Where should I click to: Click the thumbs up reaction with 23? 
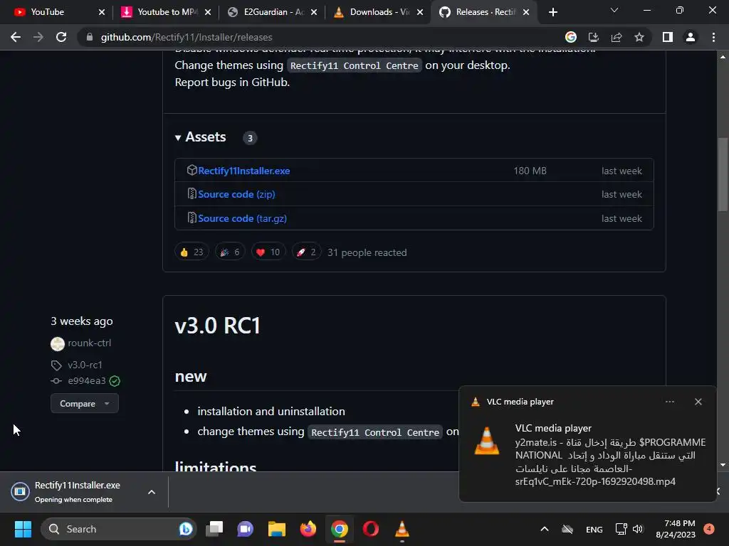point(192,252)
